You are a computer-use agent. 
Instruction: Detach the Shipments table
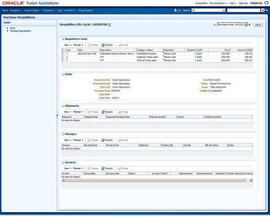(x=107, y=112)
